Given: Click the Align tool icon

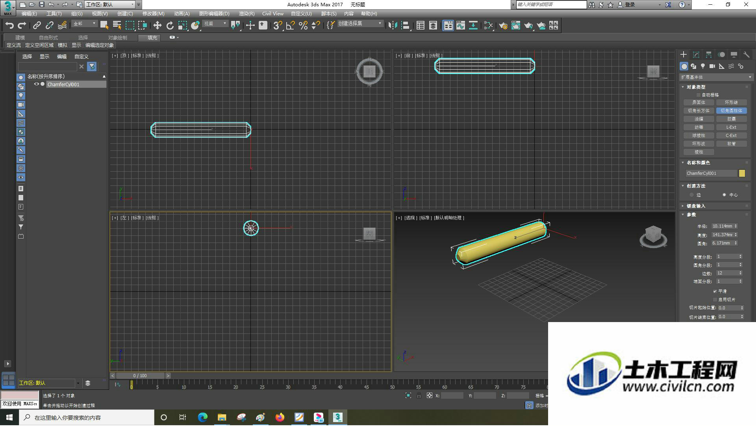Looking at the screenshot, I should click(406, 26).
